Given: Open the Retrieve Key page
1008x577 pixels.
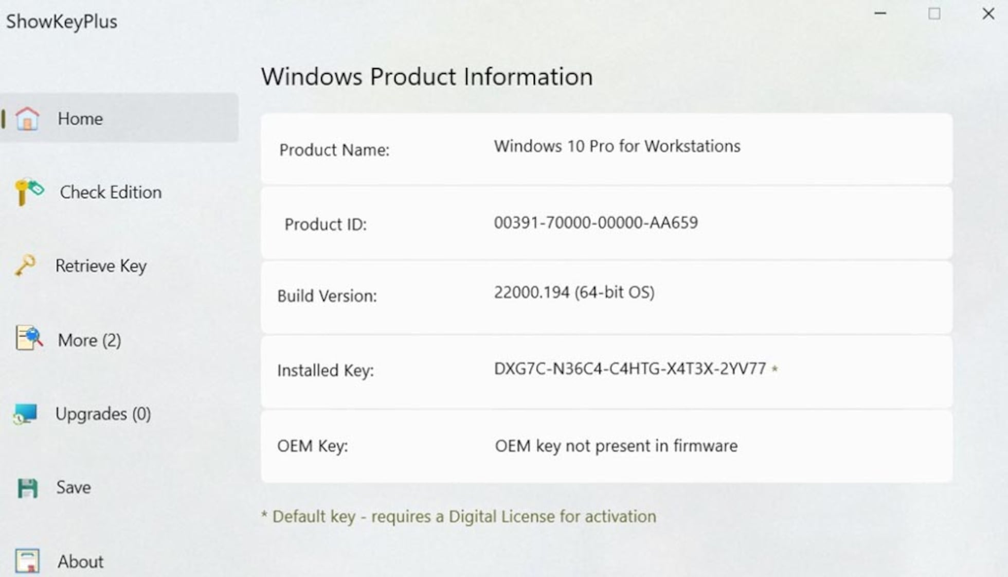Looking at the screenshot, I should pyautogui.click(x=101, y=266).
